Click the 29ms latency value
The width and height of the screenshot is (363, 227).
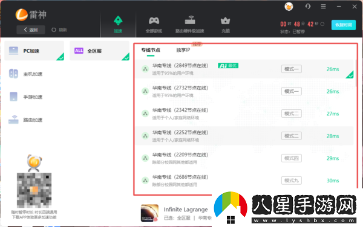(333, 158)
